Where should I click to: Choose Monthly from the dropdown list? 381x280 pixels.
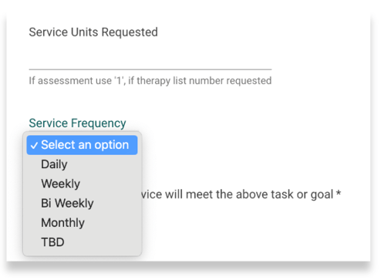click(x=82, y=223)
